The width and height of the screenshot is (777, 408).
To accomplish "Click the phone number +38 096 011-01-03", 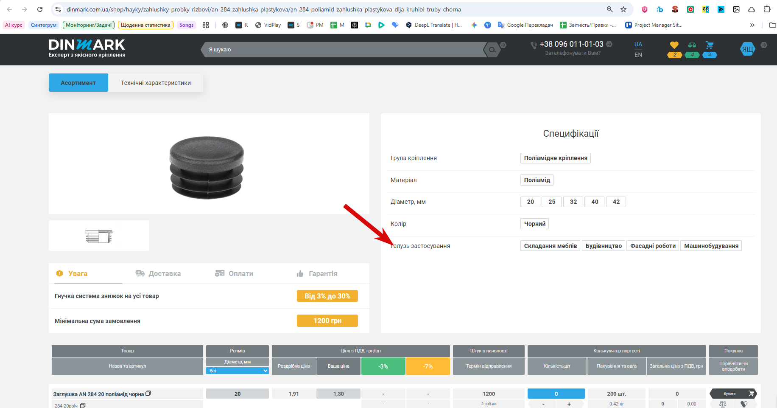I will pyautogui.click(x=571, y=44).
